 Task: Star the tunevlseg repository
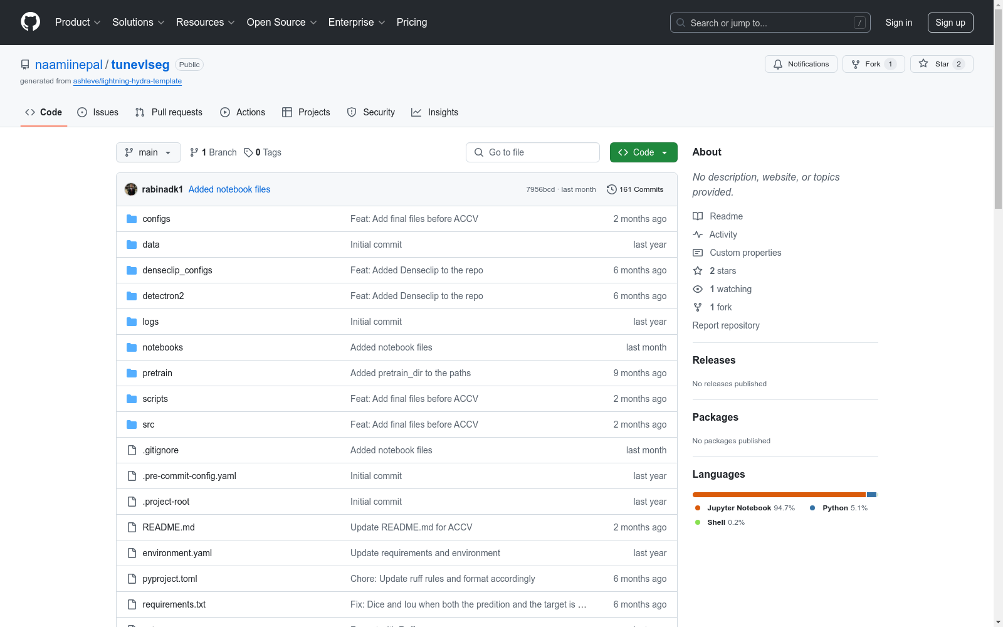click(x=942, y=64)
